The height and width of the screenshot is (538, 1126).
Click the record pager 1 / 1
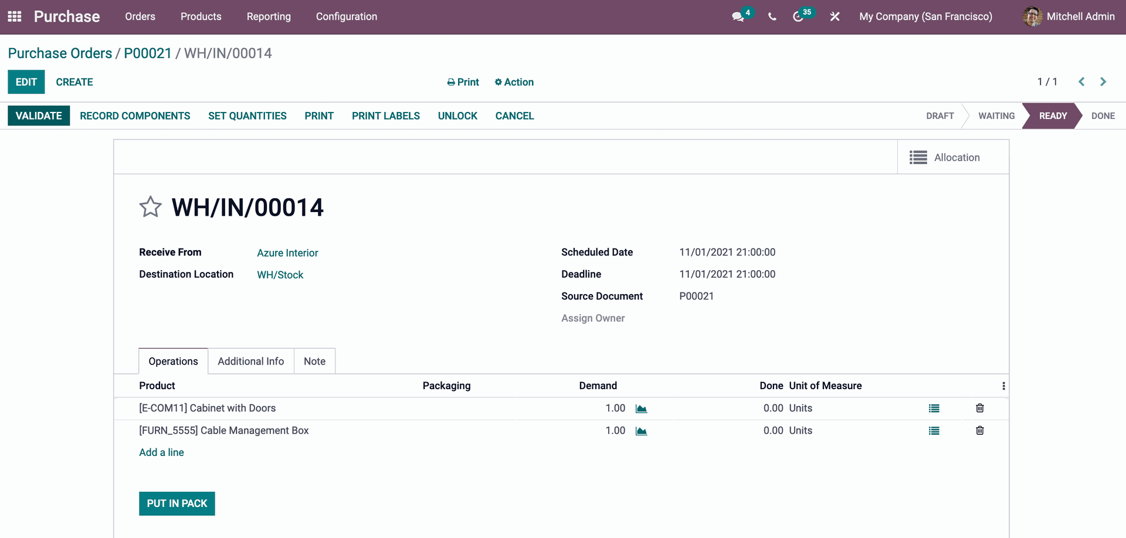[1047, 81]
